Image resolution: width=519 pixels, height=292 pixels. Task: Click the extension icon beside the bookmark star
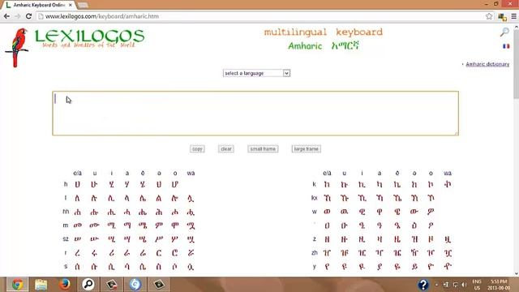502,16
